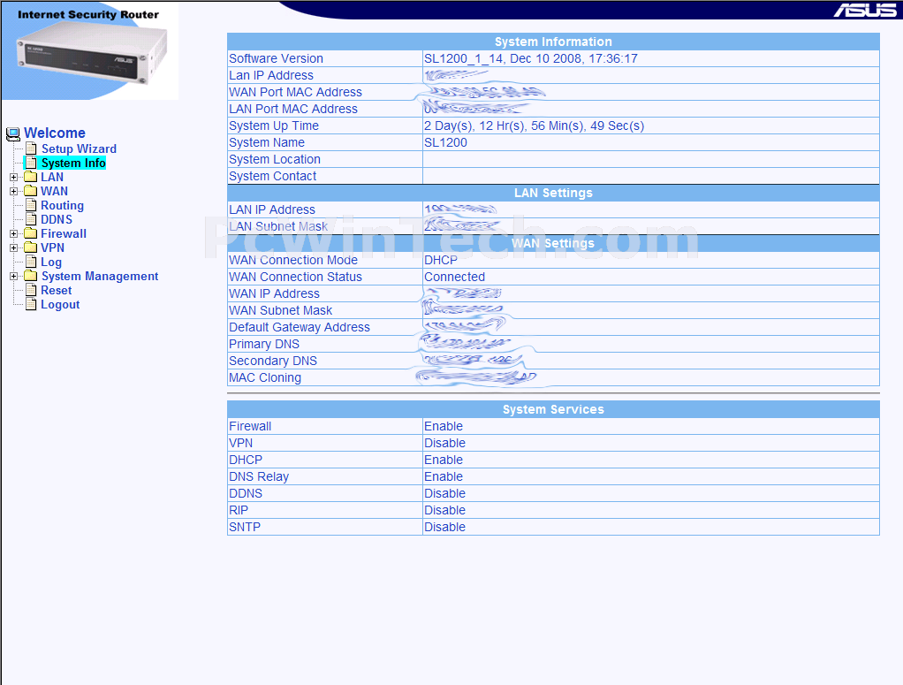Image resolution: width=903 pixels, height=685 pixels.
Task: Click the LAN Settings section header
Action: click(x=553, y=193)
